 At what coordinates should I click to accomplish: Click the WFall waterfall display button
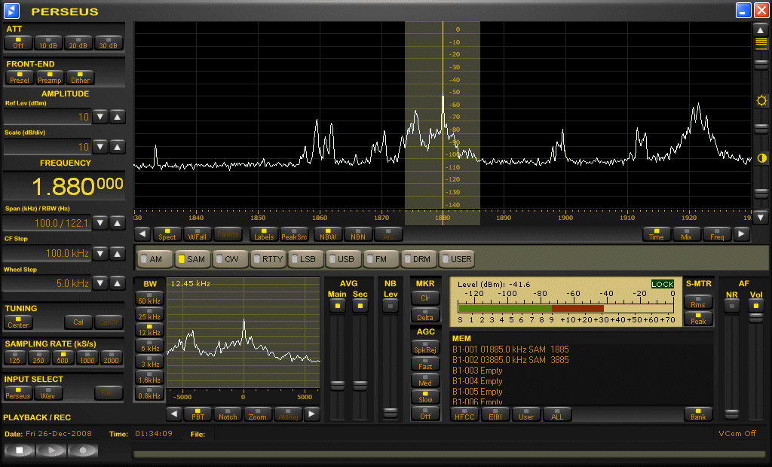click(x=198, y=234)
